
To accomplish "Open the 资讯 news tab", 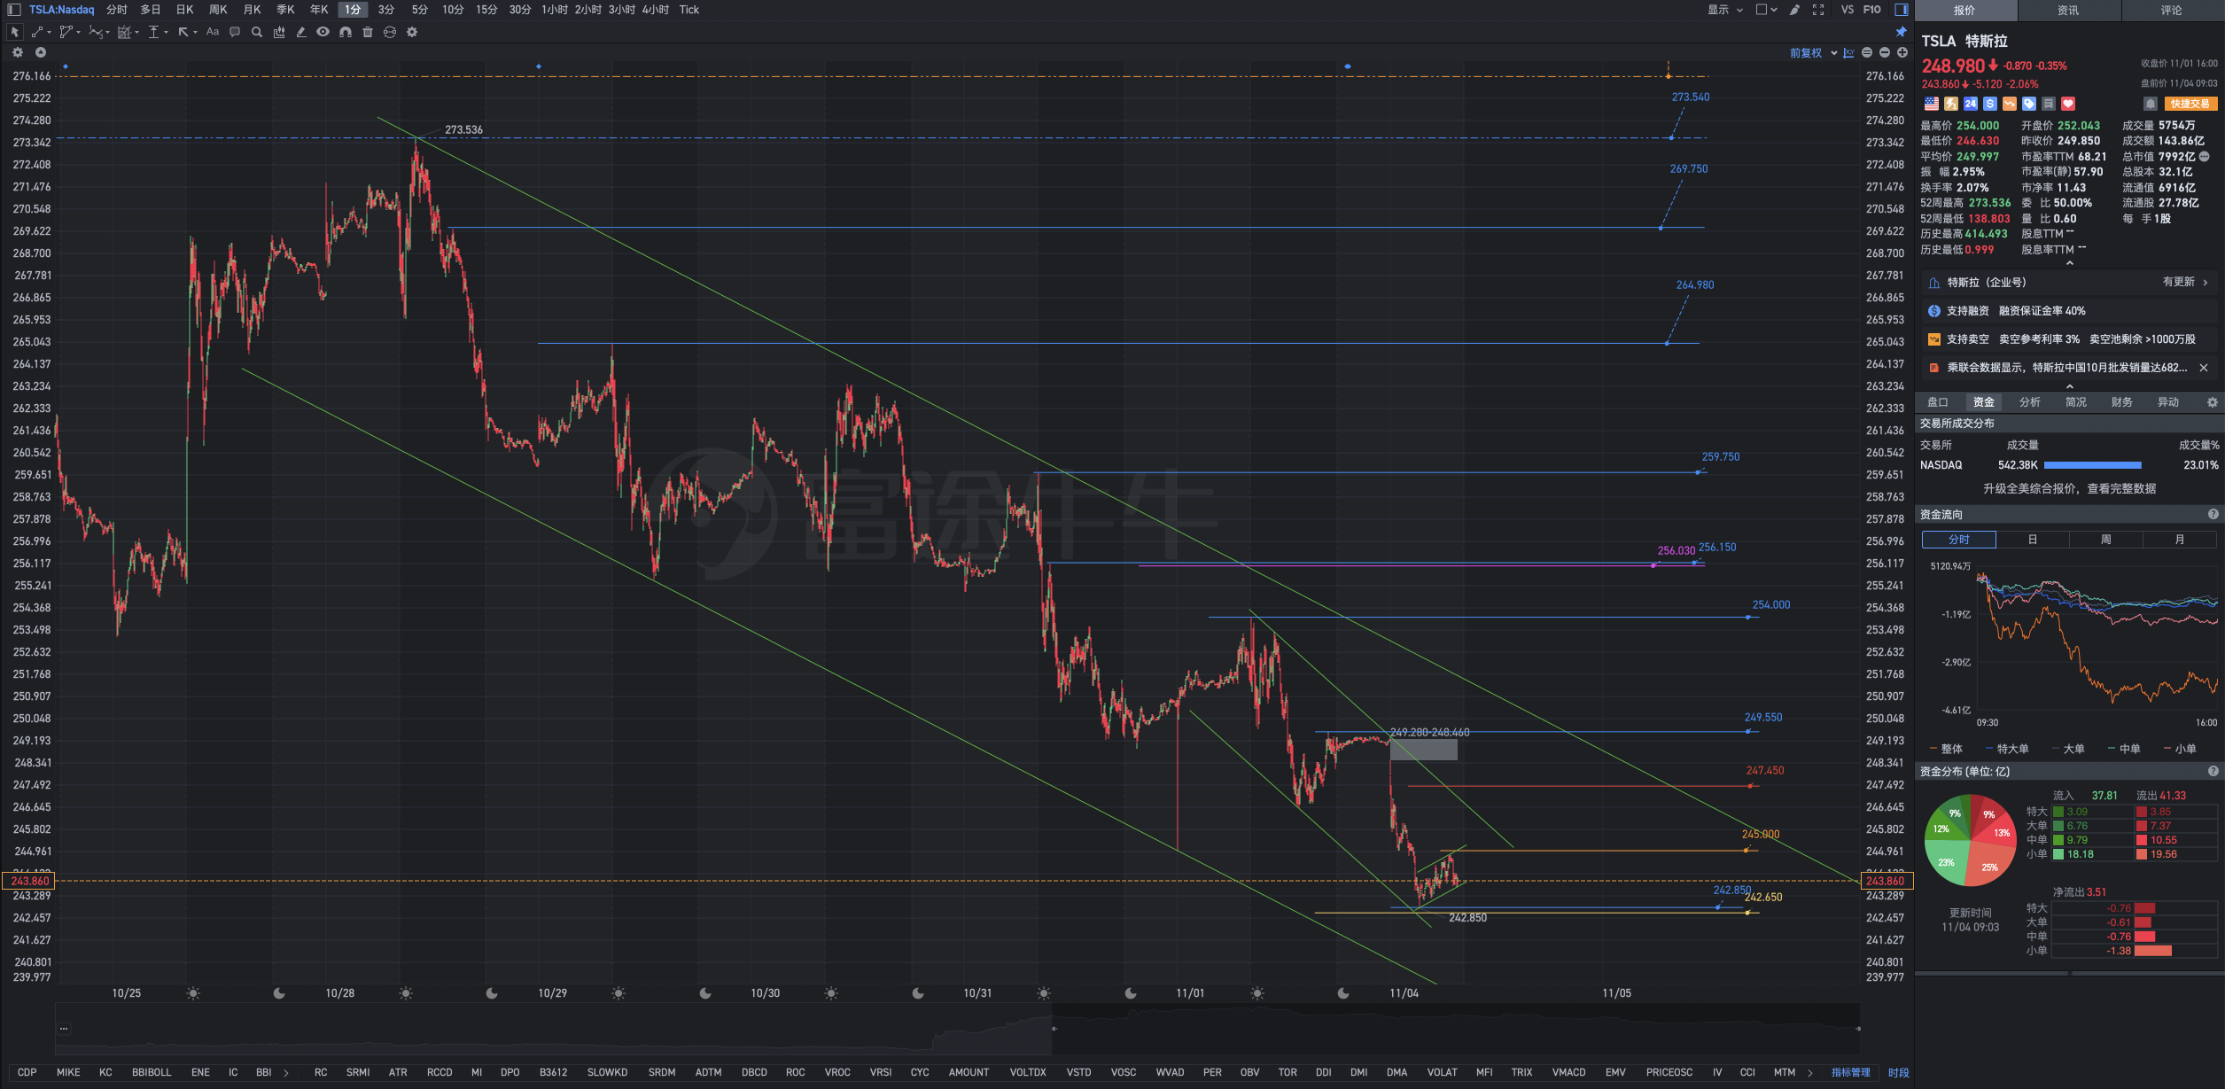I will click(x=2069, y=11).
